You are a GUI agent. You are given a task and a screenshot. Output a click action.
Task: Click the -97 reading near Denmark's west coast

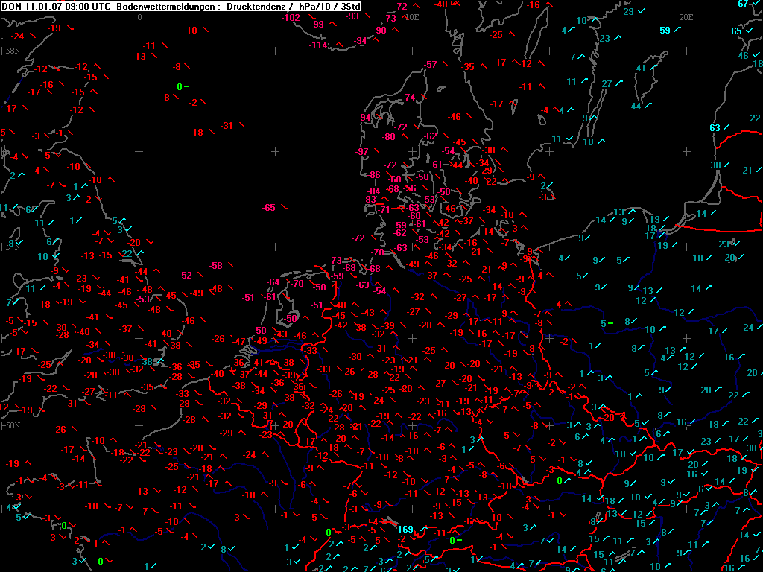361,152
